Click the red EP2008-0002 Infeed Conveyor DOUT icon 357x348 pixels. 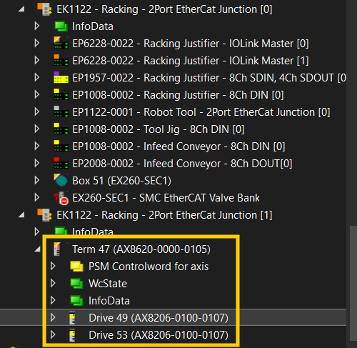(61, 163)
